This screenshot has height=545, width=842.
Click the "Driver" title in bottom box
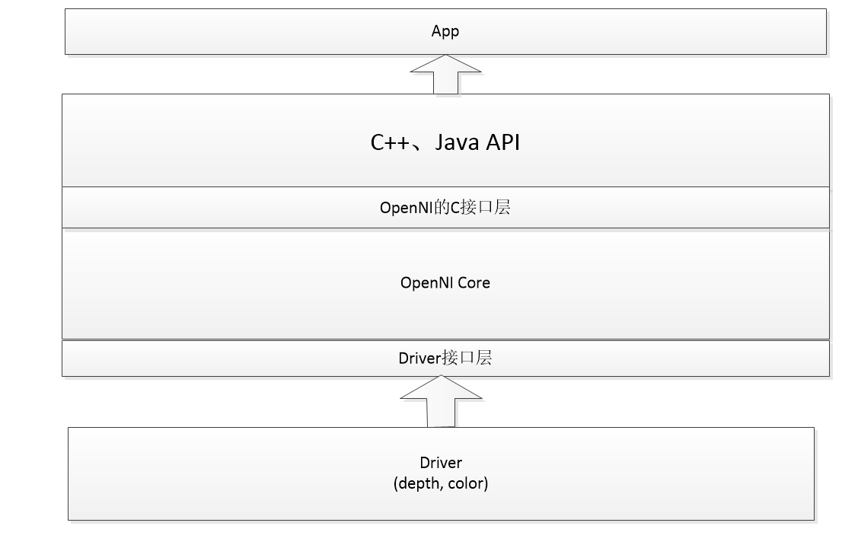pyautogui.click(x=441, y=463)
